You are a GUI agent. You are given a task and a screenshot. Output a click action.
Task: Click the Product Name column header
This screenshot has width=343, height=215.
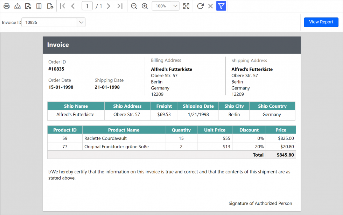(x=124, y=130)
